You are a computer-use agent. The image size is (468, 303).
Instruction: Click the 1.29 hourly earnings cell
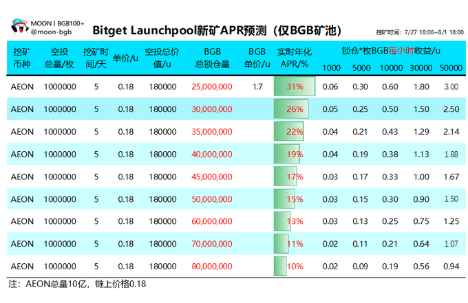tap(421, 132)
